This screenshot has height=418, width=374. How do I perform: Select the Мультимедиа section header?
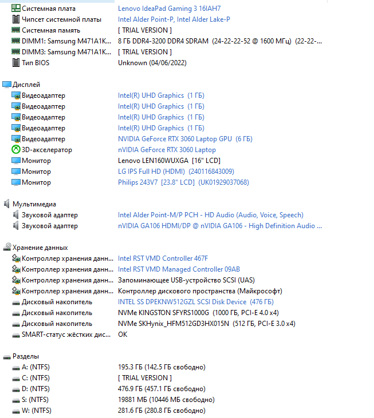pos(34,204)
